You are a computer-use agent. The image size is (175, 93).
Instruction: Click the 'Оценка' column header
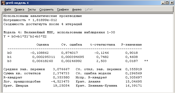pyautogui.click(x=43, y=45)
